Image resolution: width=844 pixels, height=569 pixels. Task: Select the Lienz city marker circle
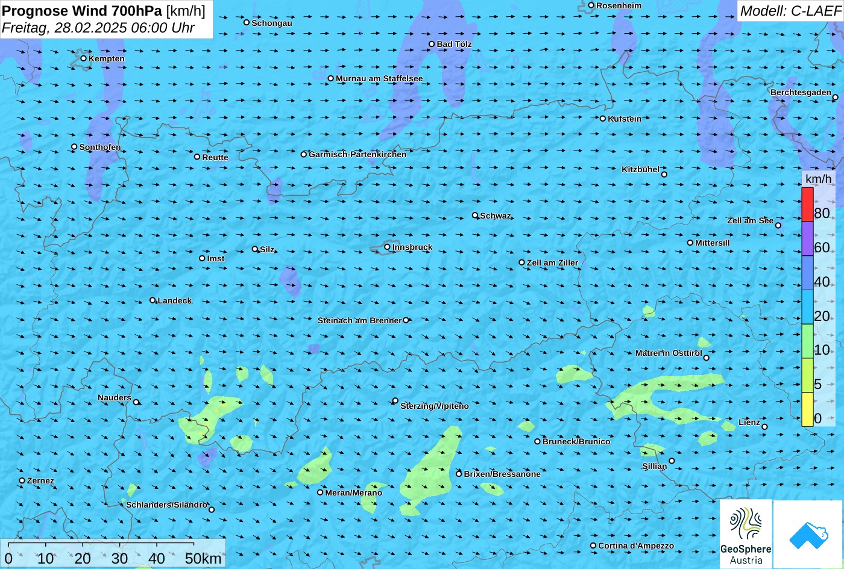[x=764, y=427]
